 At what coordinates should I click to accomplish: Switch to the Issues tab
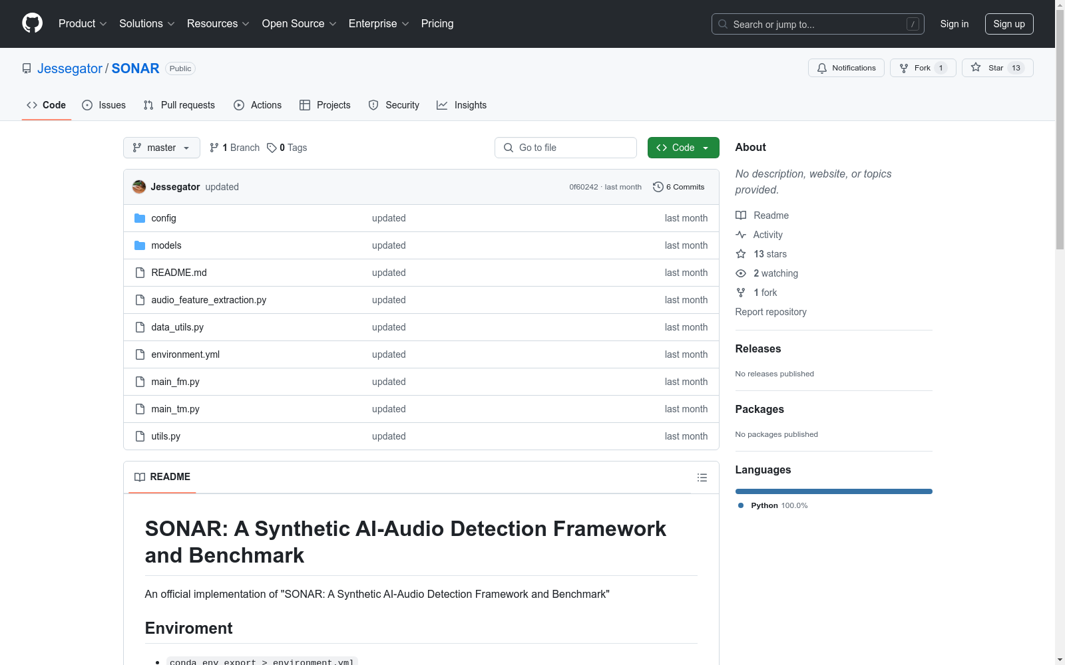[104, 105]
